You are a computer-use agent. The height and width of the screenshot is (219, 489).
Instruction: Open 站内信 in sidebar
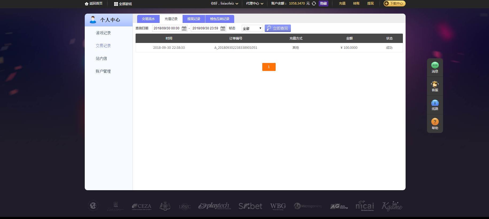[101, 58]
